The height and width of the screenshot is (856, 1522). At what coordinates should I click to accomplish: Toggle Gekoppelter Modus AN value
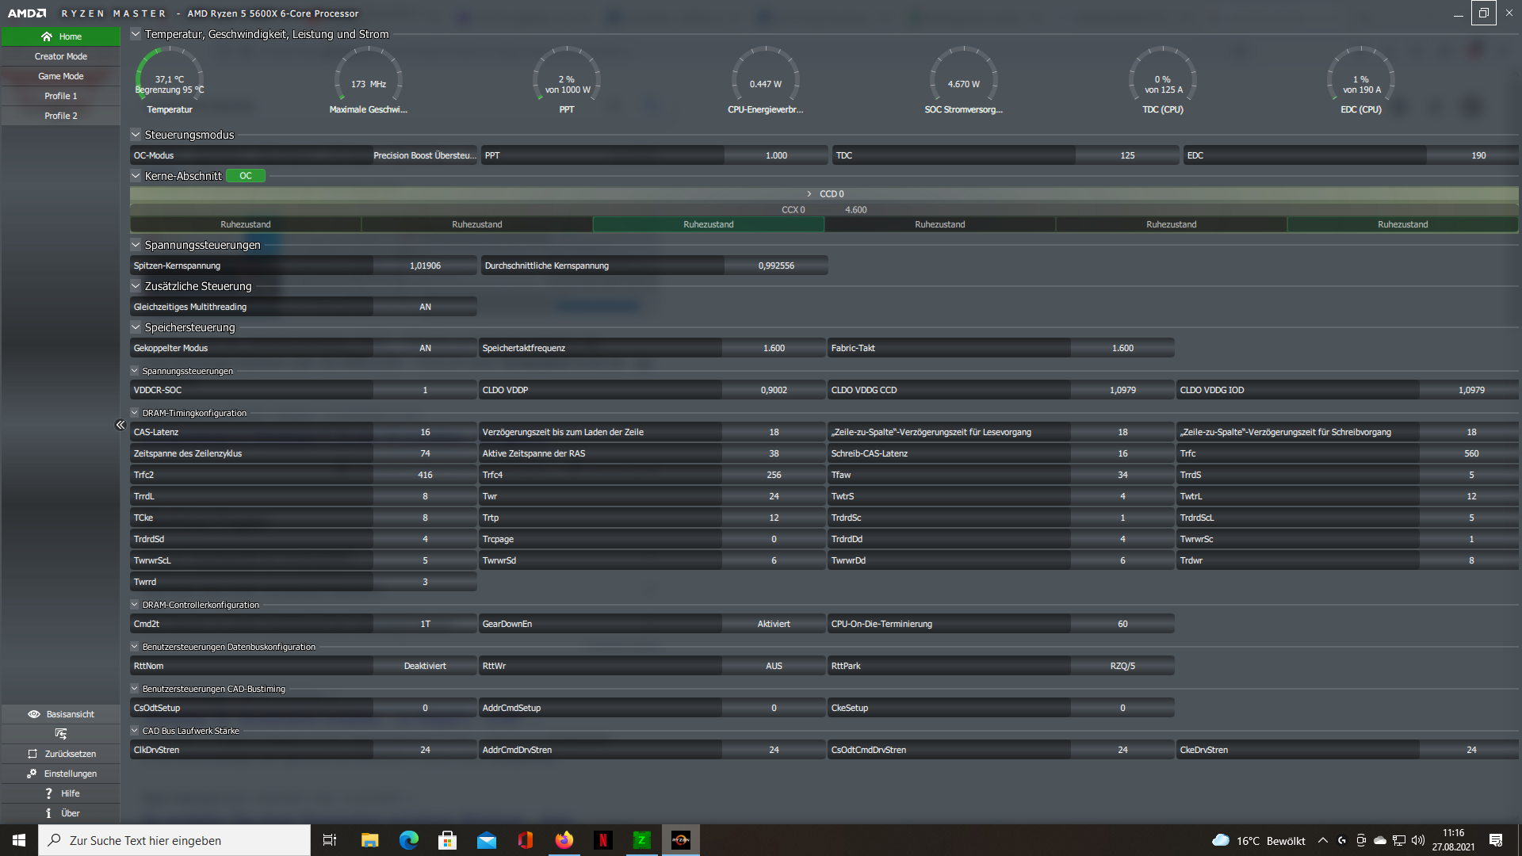(425, 348)
